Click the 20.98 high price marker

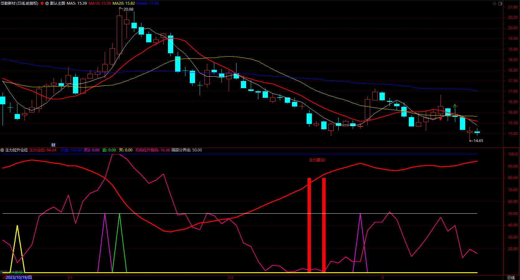coord(128,9)
